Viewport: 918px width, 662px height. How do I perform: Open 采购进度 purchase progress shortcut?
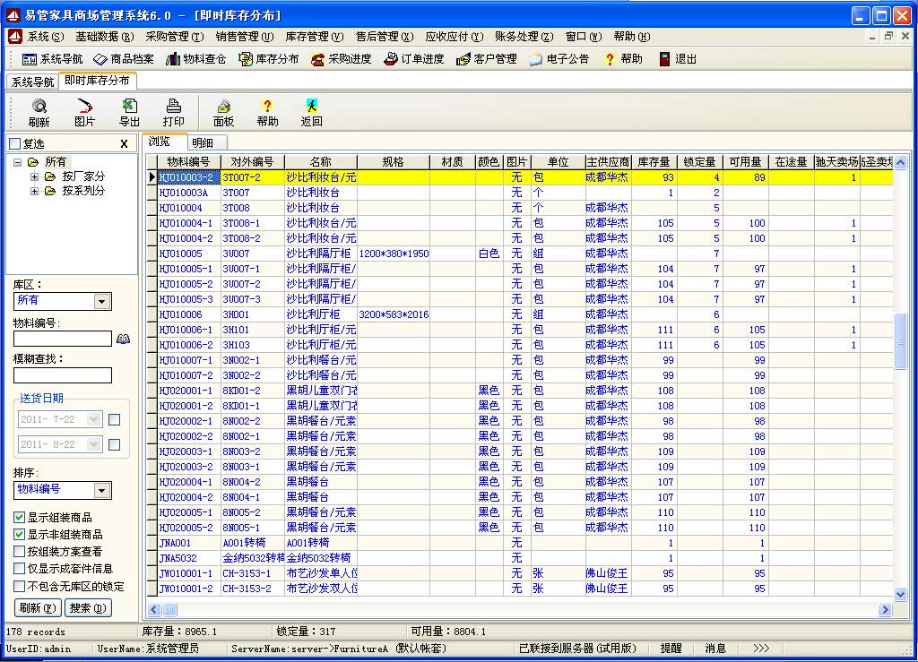(341, 59)
